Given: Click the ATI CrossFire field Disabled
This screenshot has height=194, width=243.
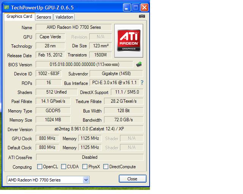Looking at the screenshot, I should coord(90,157).
